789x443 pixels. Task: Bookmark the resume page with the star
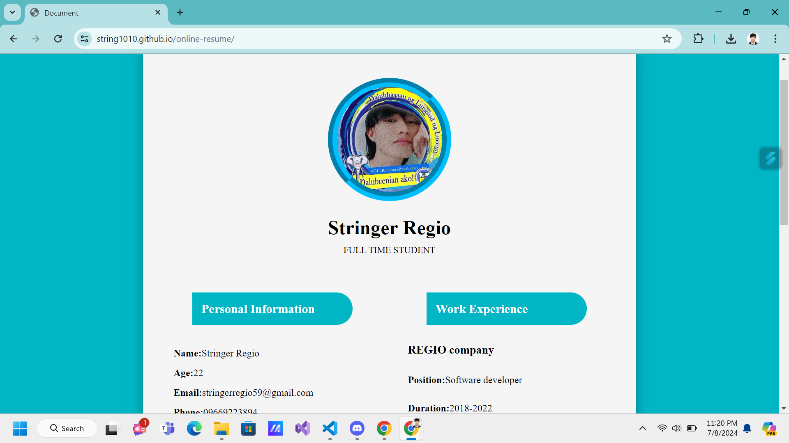click(667, 39)
